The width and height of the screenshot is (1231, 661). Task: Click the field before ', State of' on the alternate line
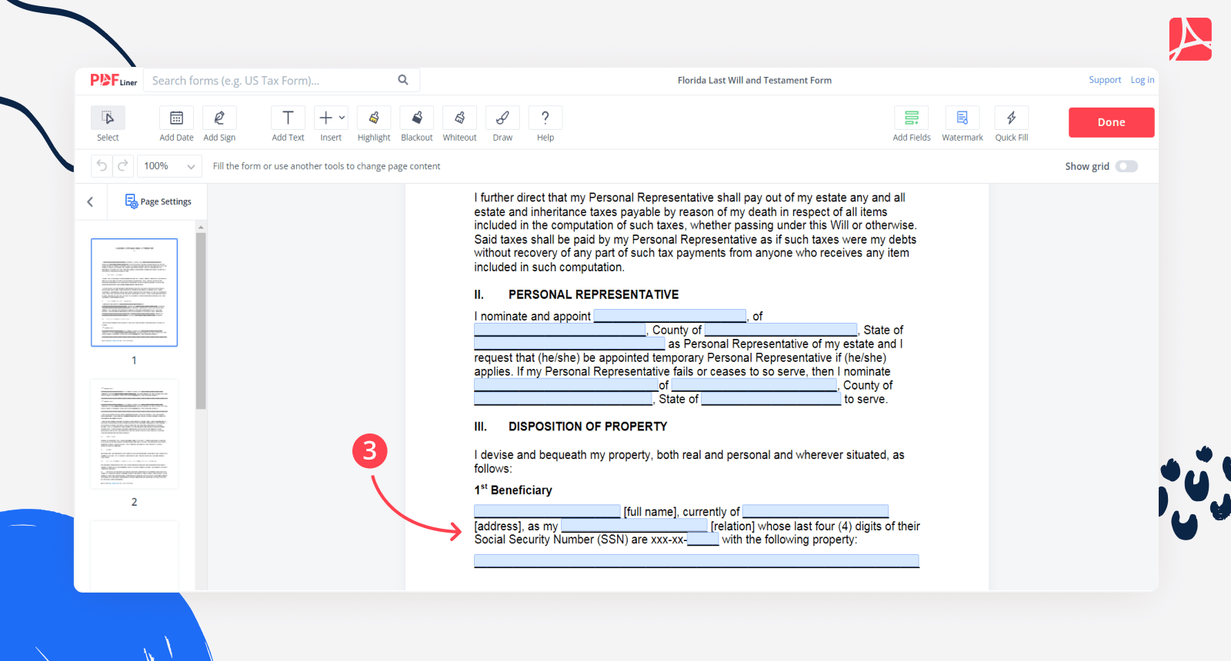point(563,399)
